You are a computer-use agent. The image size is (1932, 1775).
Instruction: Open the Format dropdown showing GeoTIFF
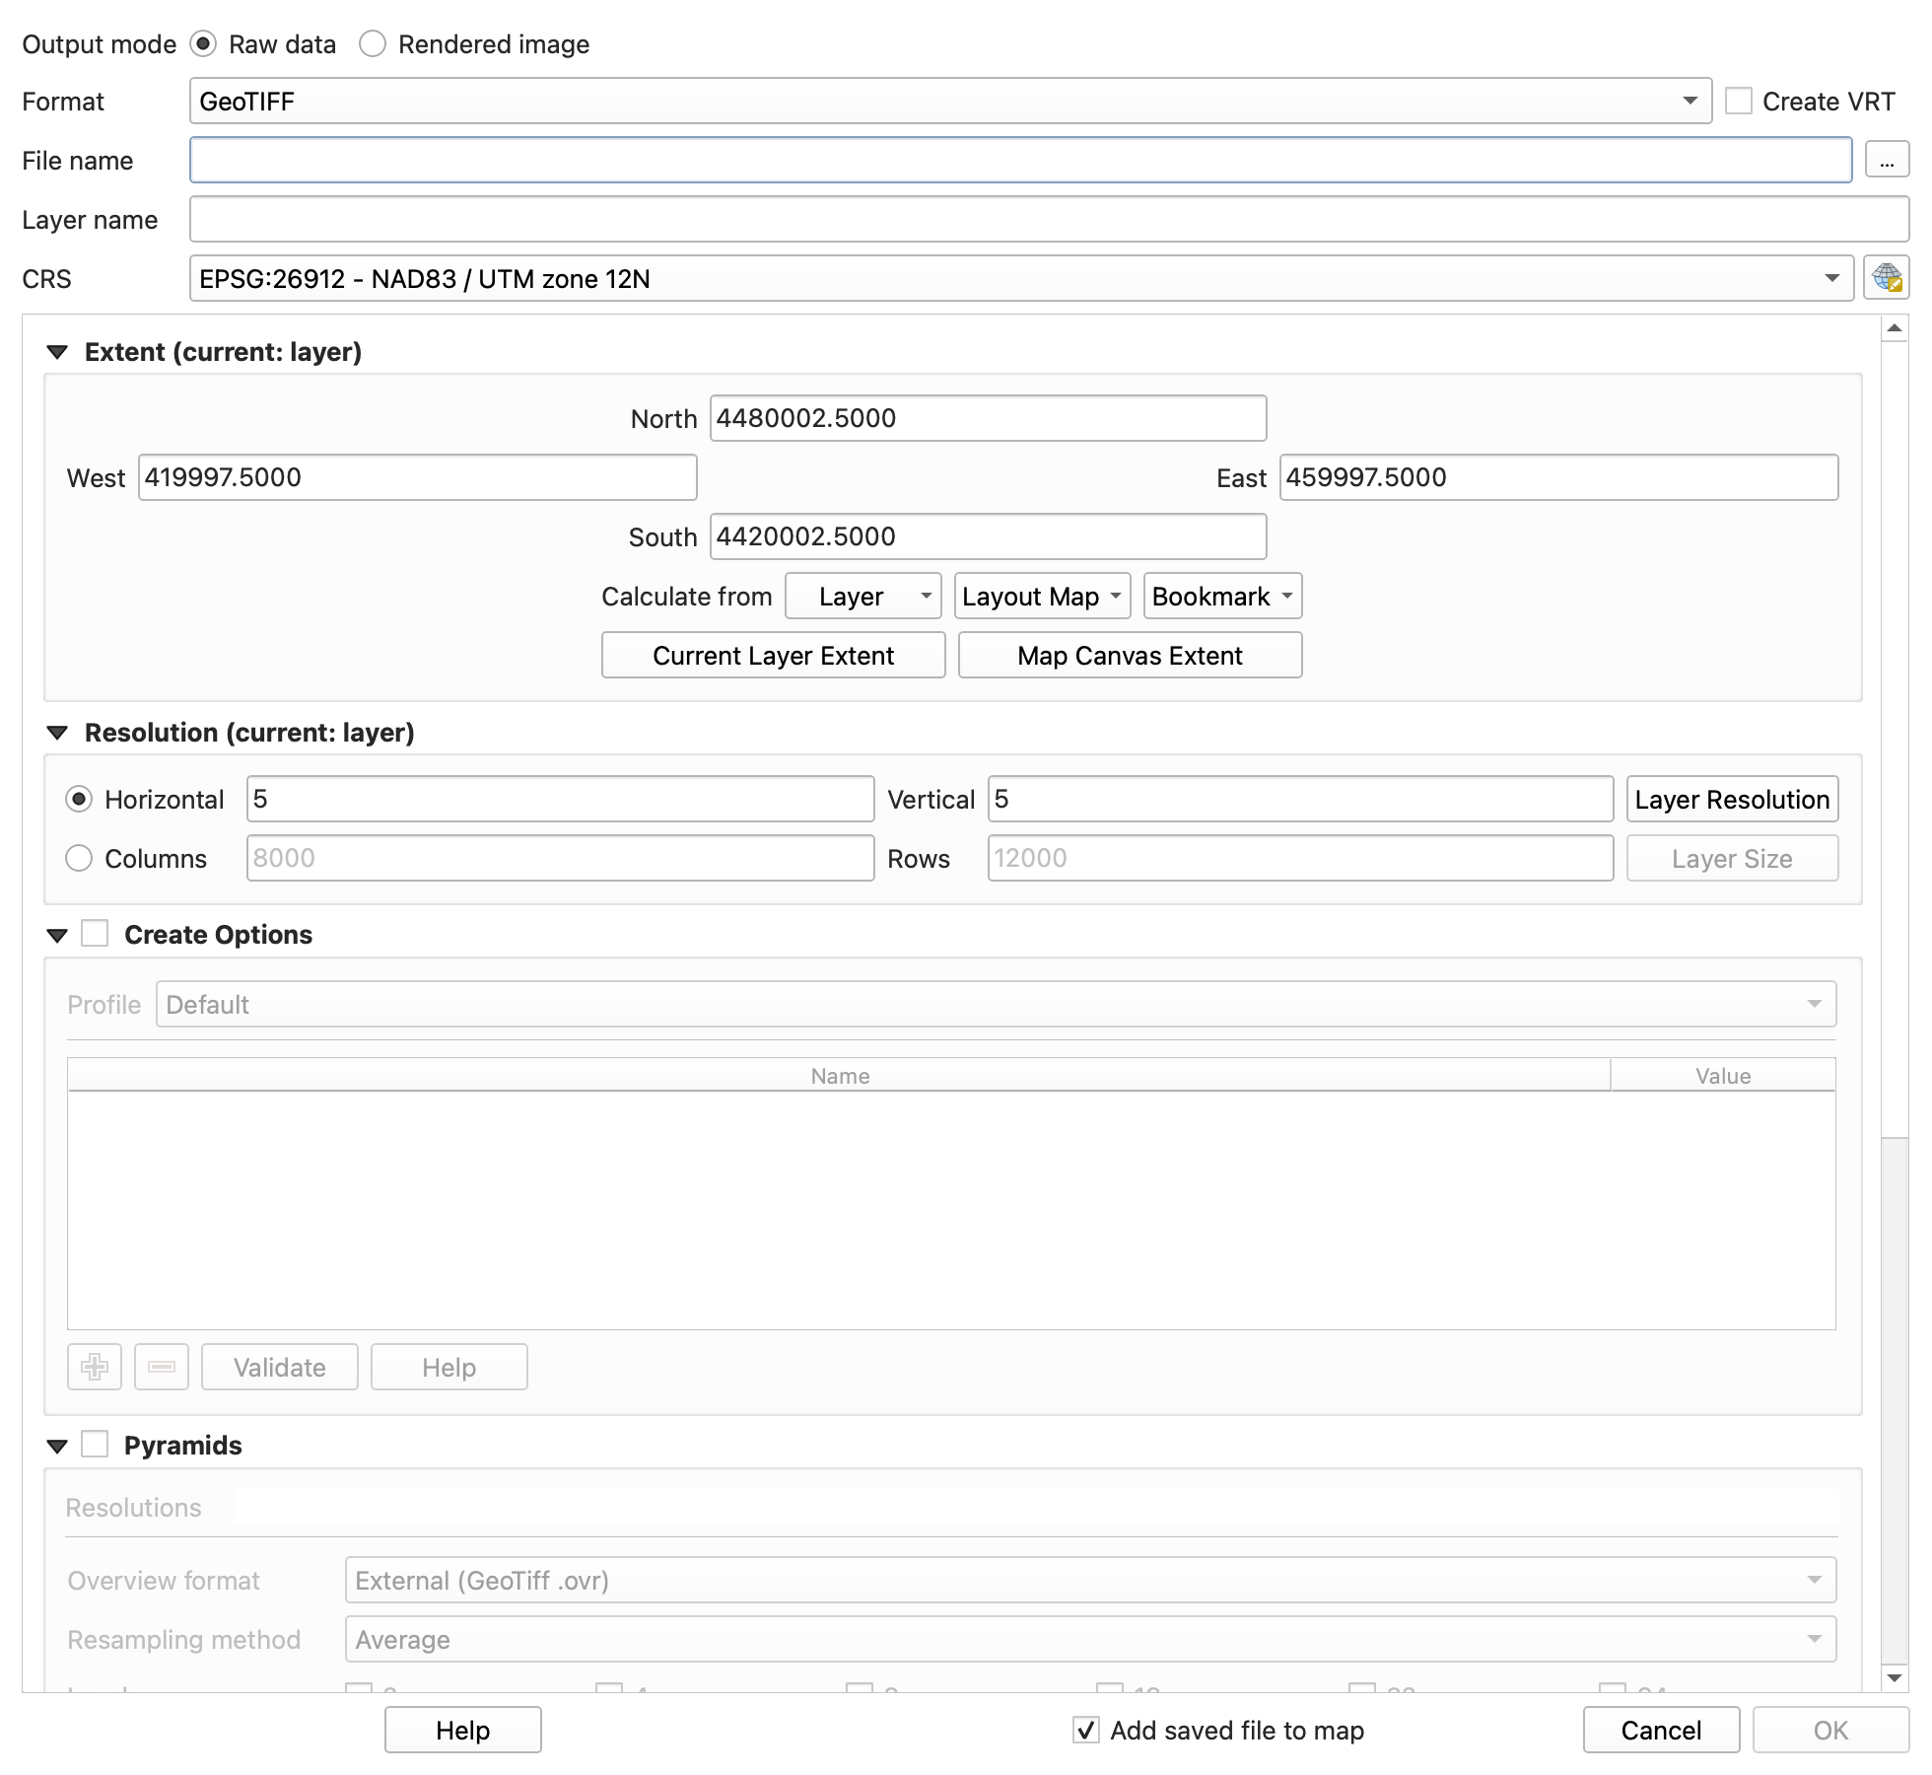pos(950,101)
